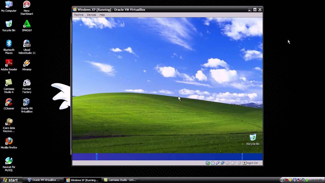
Task: Select the Mozilla Firefox desktop icon
Action: [x=9, y=143]
